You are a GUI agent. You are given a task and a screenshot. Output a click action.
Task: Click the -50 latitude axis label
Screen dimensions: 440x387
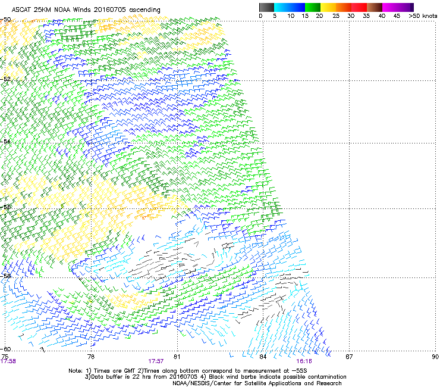coord(5,20)
